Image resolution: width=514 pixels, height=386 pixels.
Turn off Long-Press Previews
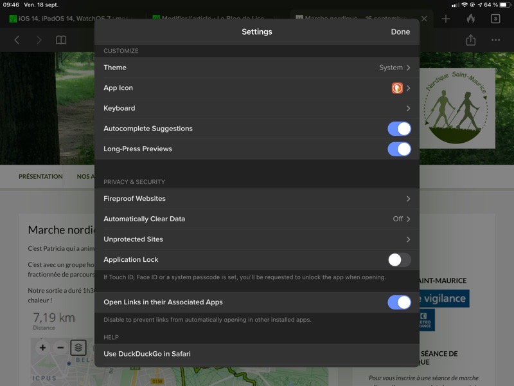399,149
